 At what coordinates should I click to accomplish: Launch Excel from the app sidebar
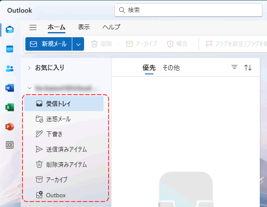point(9,107)
